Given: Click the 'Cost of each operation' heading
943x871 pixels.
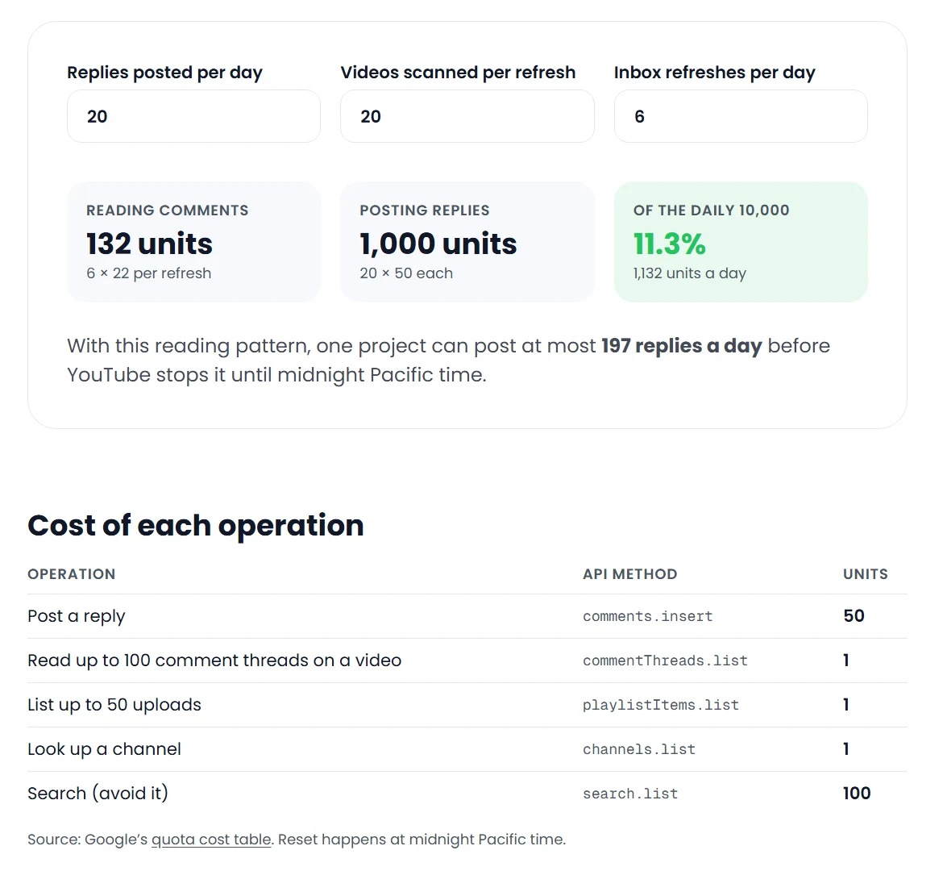Looking at the screenshot, I should [196, 526].
